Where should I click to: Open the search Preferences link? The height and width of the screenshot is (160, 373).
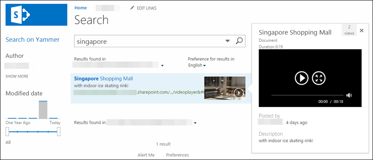177,155
